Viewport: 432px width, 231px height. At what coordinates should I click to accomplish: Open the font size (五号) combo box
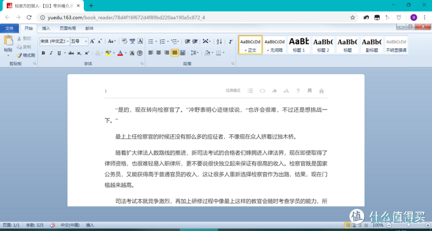(x=79, y=41)
